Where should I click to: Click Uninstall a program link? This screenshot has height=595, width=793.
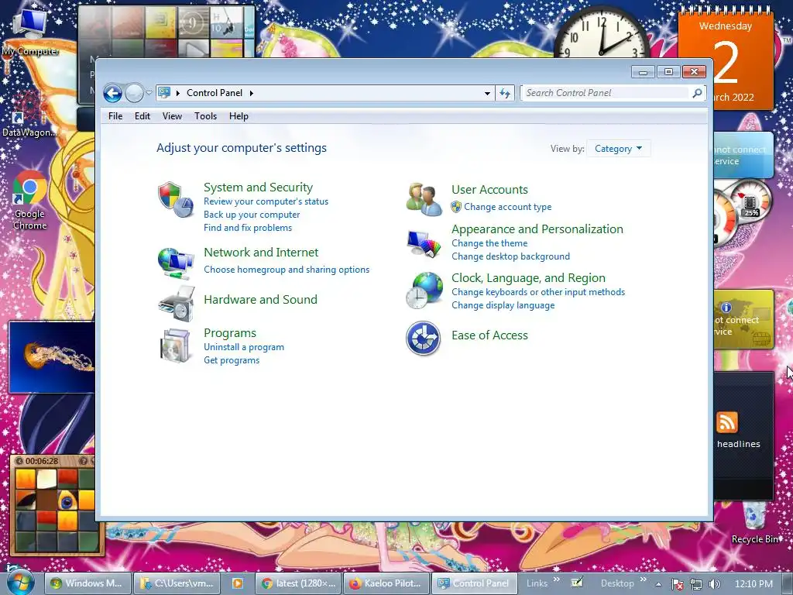244,347
